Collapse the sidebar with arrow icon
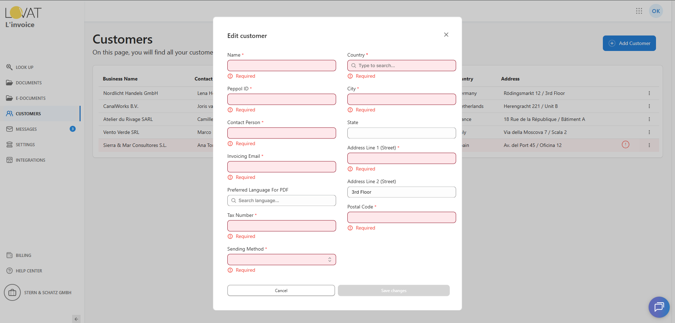This screenshot has width=675, height=323. [x=76, y=319]
